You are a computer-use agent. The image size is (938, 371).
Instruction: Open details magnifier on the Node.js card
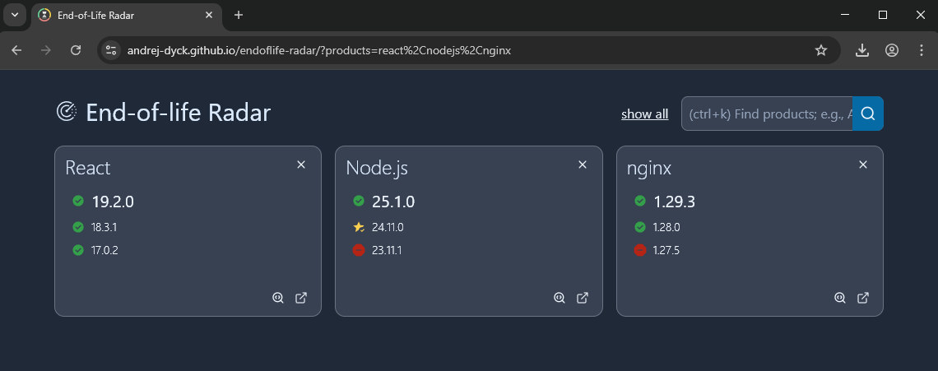point(560,298)
